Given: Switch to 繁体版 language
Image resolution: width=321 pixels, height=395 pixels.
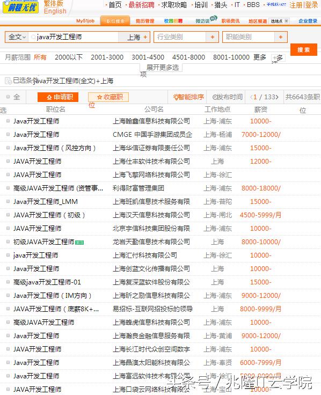Looking at the screenshot, I should [x=54, y=3].
